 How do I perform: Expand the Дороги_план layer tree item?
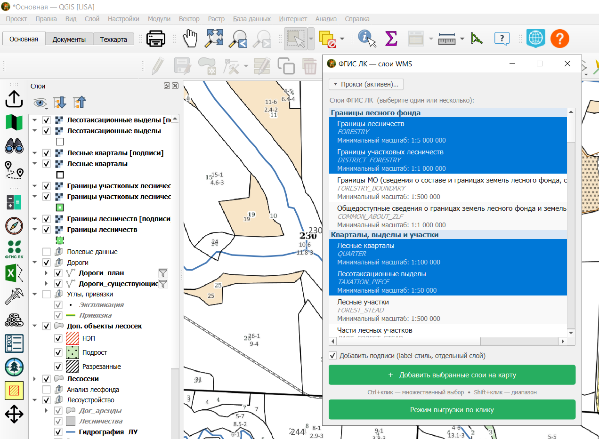click(x=46, y=273)
